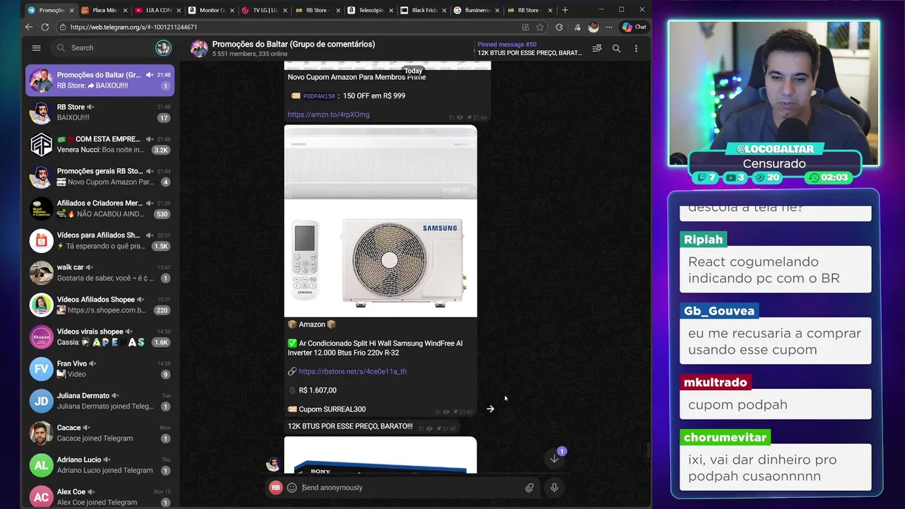Open the Pinned message #50 banner
Image resolution: width=905 pixels, height=509 pixels.
pyautogui.click(x=530, y=49)
